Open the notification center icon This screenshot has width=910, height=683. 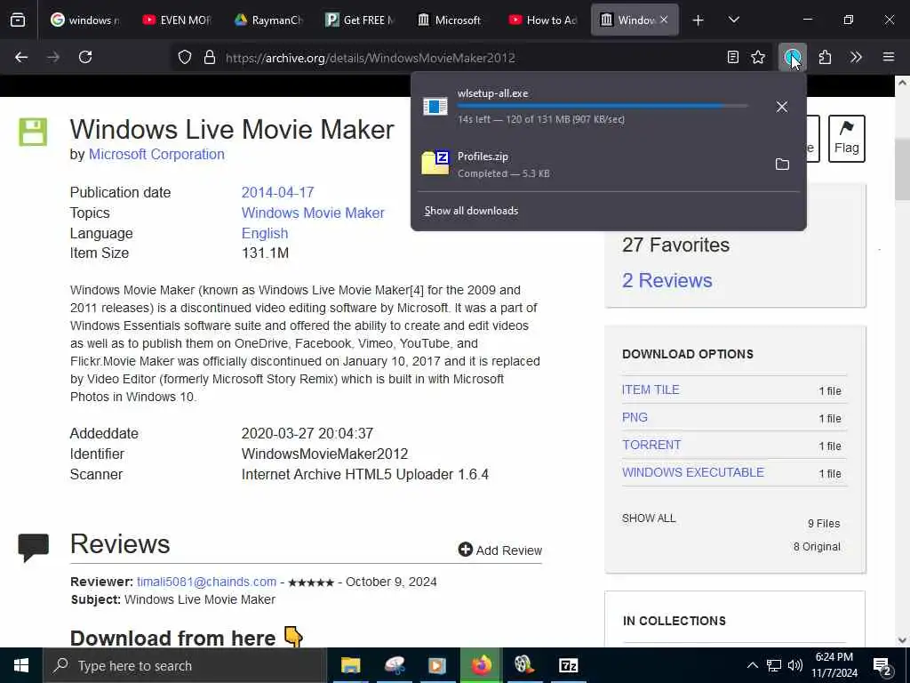882,667
